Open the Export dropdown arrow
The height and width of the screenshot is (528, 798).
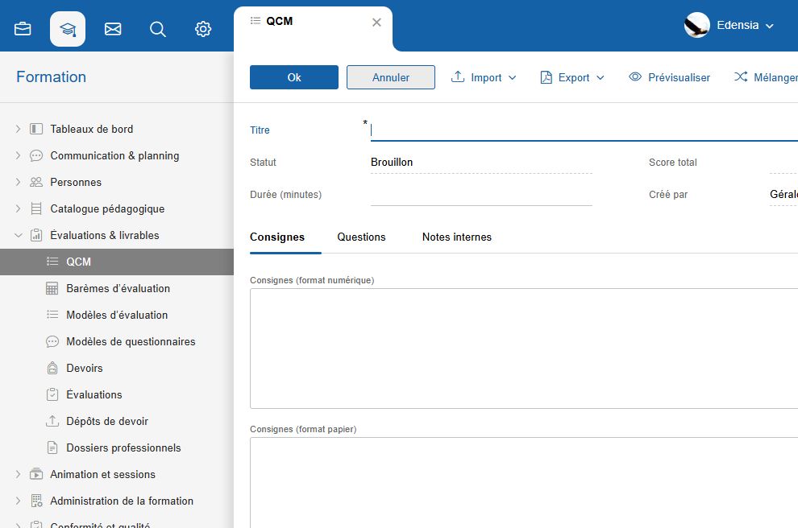pyautogui.click(x=601, y=78)
